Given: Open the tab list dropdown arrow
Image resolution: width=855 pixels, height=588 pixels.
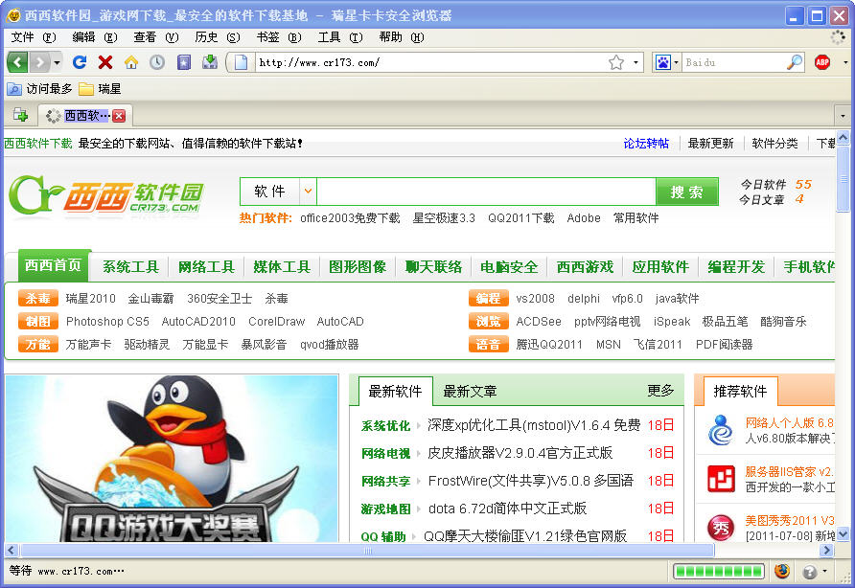Looking at the screenshot, I should (x=843, y=116).
